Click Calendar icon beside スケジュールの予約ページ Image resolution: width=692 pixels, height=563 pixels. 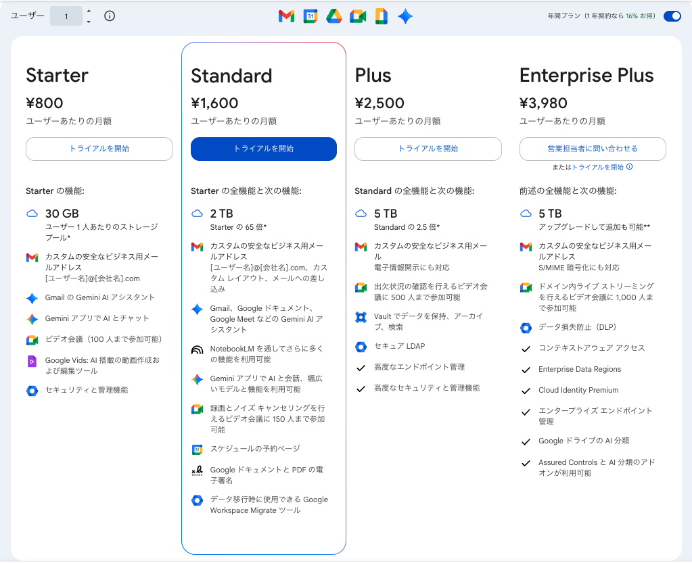pyautogui.click(x=198, y=449)
